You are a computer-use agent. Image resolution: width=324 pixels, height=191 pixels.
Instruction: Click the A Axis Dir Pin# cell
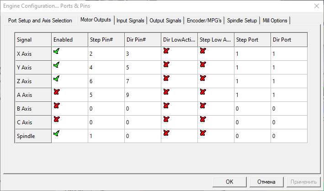click(142, 95)
